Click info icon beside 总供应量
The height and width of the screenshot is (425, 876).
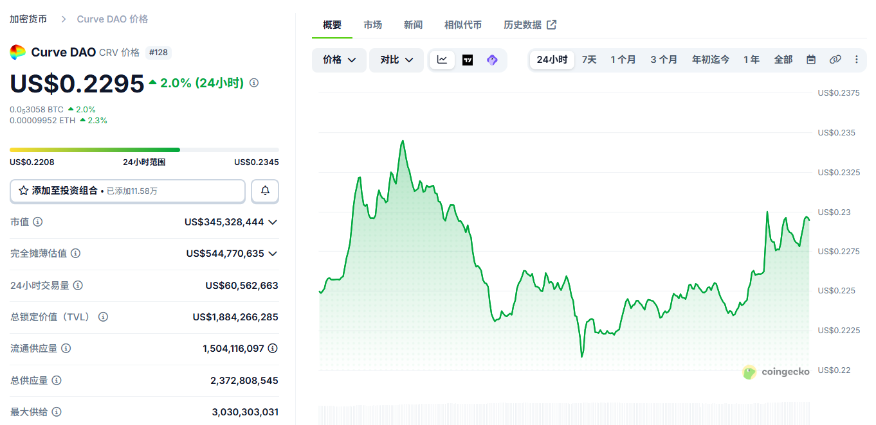(x=57, y=380)
